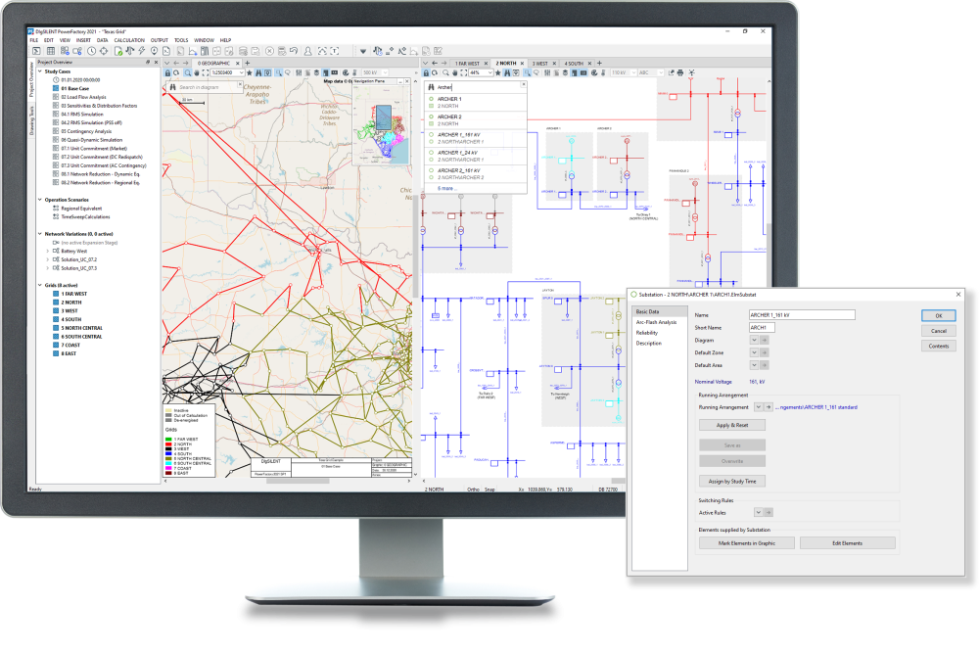Click Cancel in the Substation dialog
Screen dimensions: 979x653
click(939, 331)
